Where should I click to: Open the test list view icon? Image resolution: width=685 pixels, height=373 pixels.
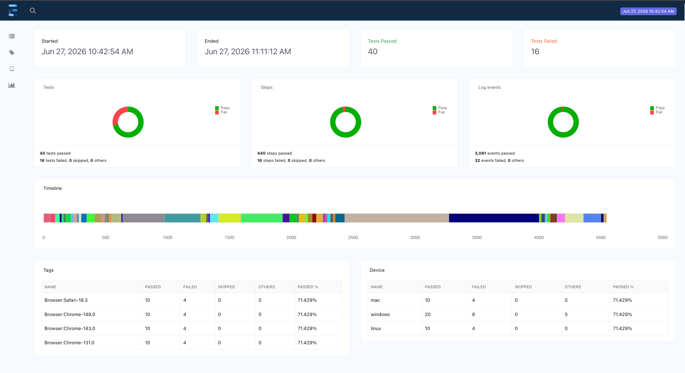(12, 36)
